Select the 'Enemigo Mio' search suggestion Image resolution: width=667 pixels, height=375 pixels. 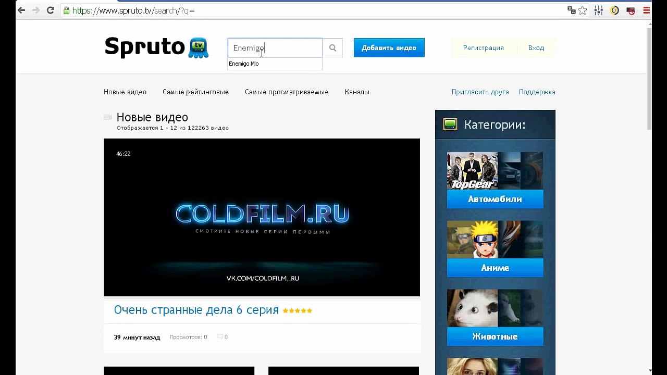[275, 64]
